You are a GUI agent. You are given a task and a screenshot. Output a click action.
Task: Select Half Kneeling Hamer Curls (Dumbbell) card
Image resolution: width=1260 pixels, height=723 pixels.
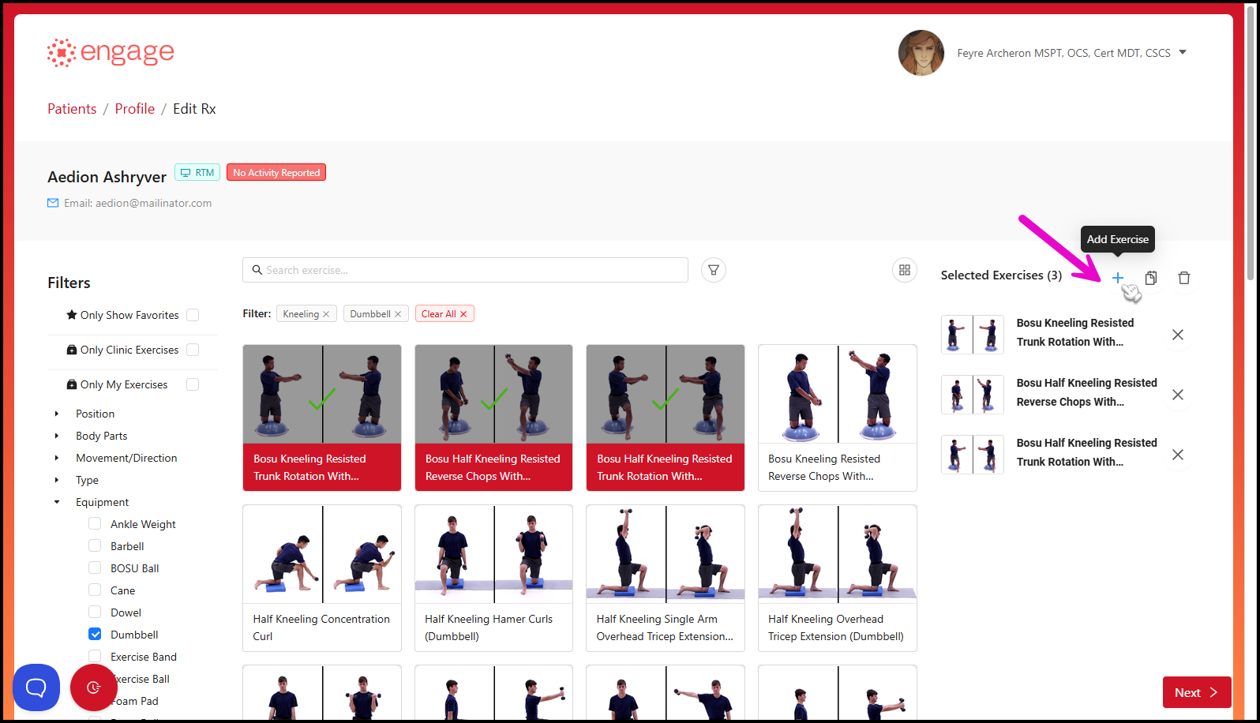493,578
